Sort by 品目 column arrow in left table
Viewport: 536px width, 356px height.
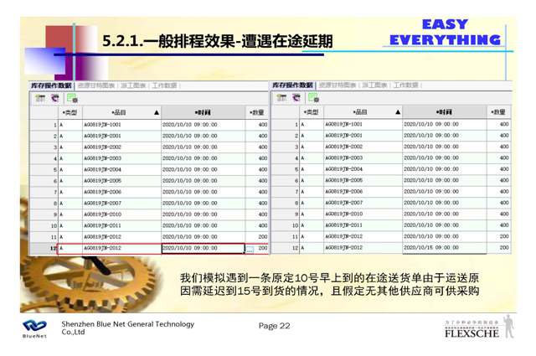[x=156, y=112]
